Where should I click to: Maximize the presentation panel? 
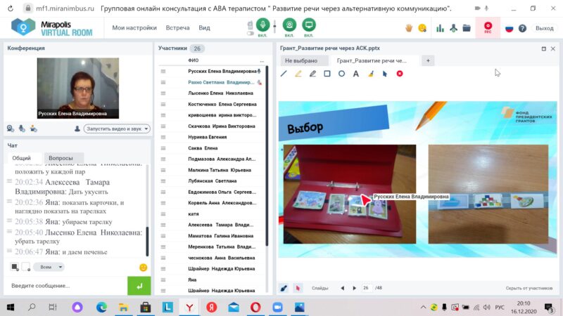(543, 48)
